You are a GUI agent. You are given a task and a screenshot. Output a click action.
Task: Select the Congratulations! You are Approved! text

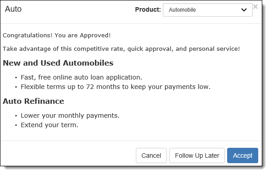(x=57, y=35)
